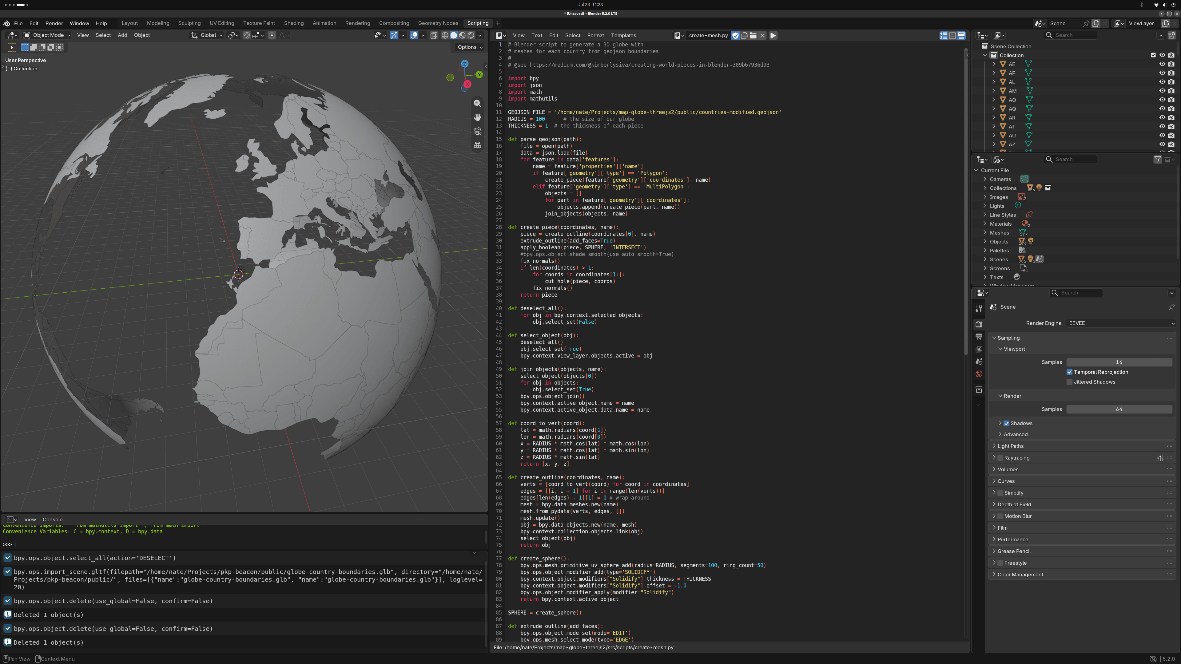1181x664 pixels.
Task: Hide the AU object in viewport
Action: tap(1162, 135)
